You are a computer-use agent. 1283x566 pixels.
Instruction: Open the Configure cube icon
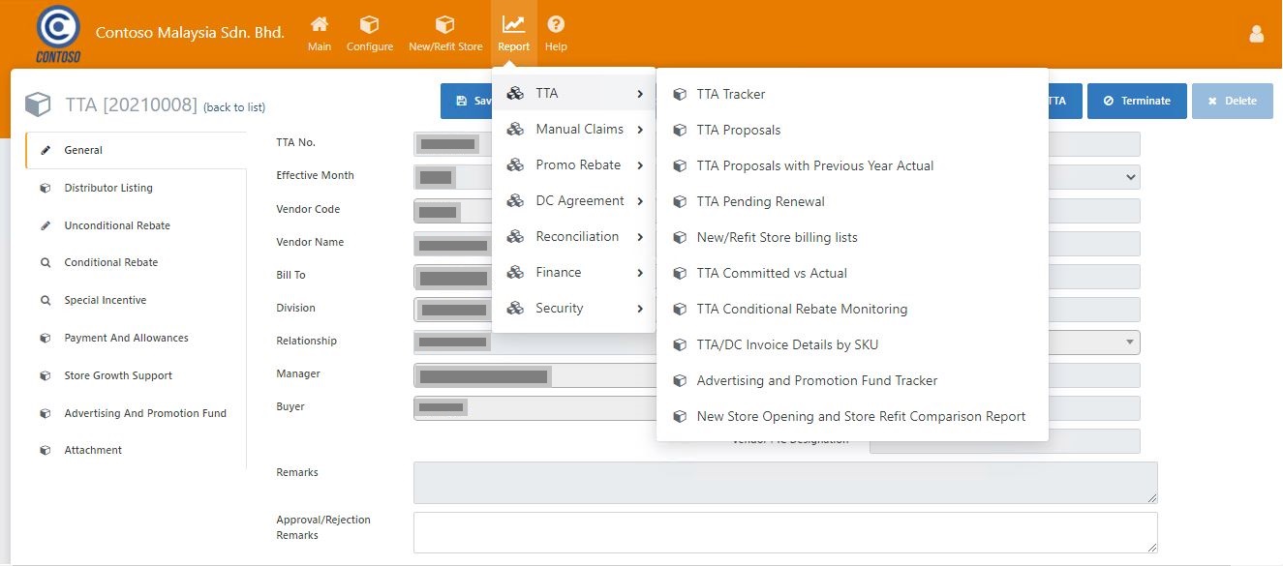pyautogui.click(x=369, y=25)
